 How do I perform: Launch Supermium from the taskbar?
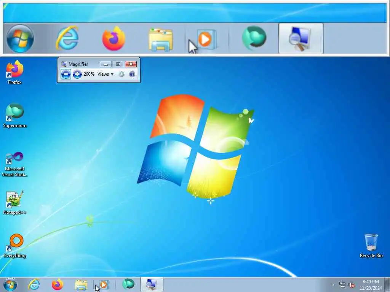(128, 284)
